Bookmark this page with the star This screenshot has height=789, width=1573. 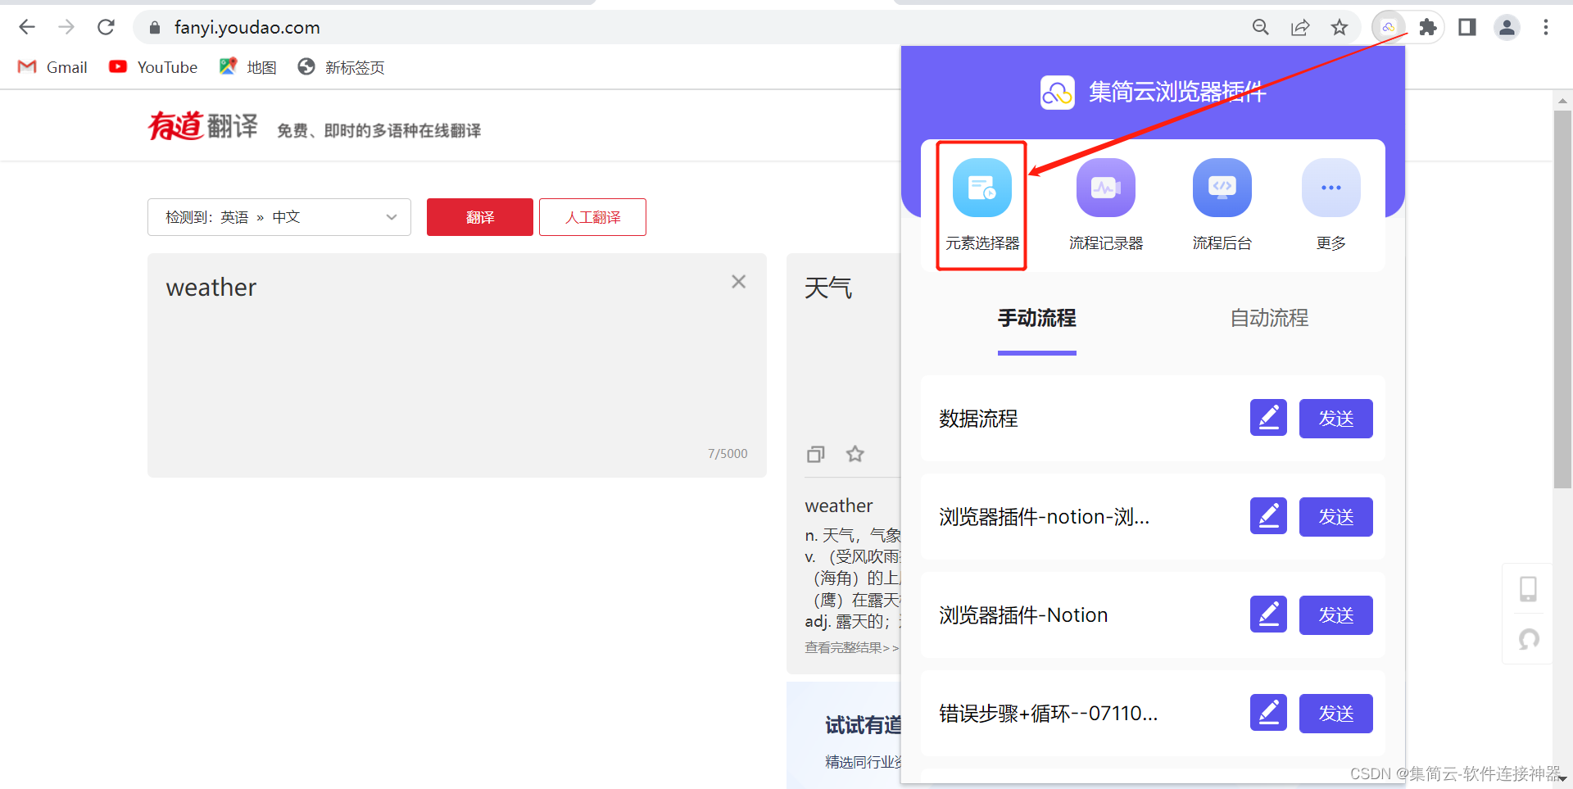(1340, 28)
